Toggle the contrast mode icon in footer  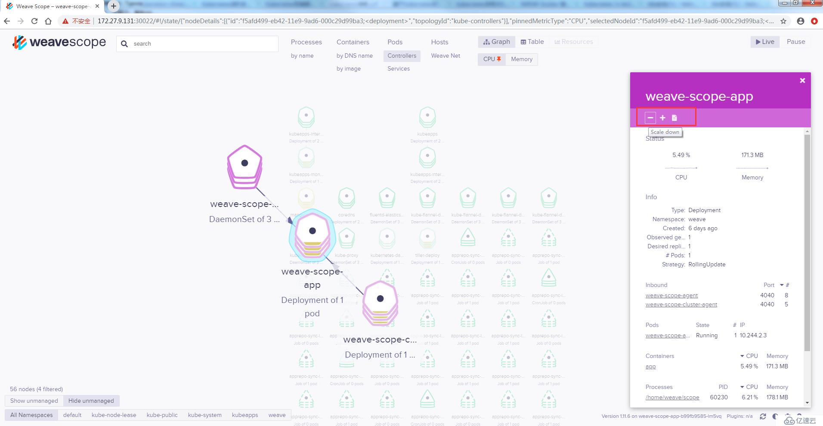pyautogui.click(x=775, y=416)
